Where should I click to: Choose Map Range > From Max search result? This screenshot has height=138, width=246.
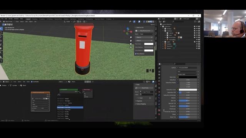pos(70,110)
